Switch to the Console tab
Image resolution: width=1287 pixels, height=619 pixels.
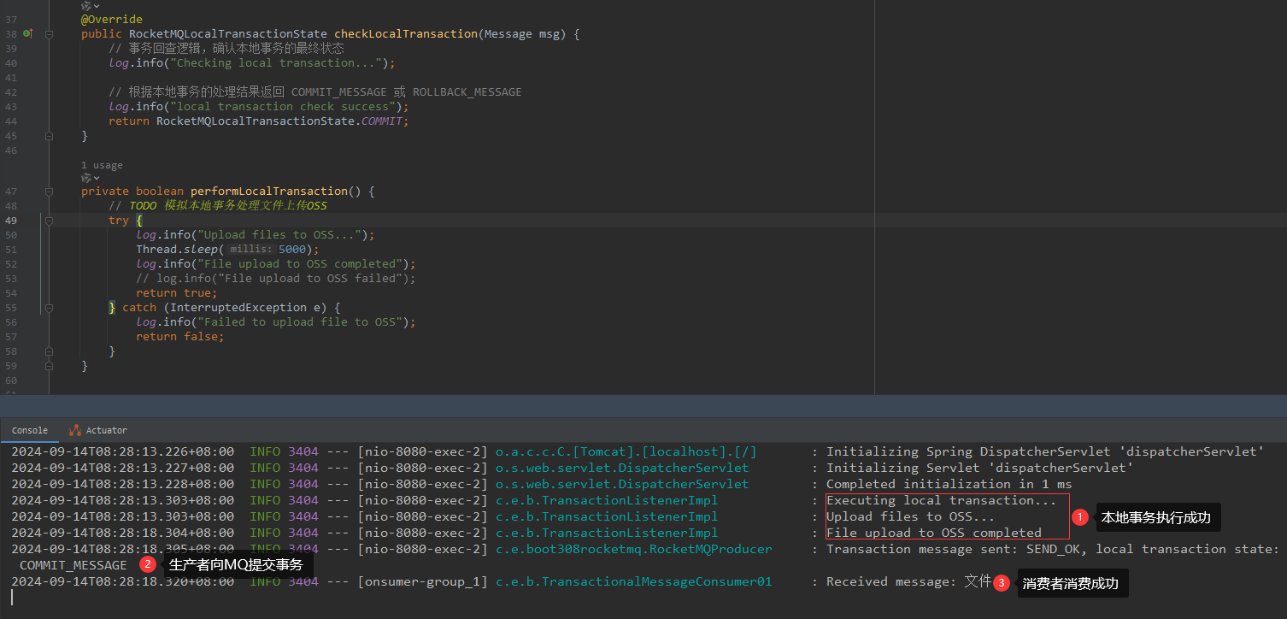pyautogui.click(x=30, y=430)
